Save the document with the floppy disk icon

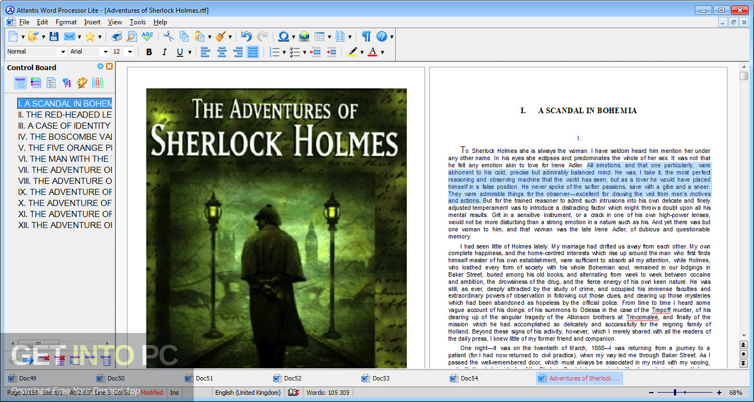(x=54, y=36)
